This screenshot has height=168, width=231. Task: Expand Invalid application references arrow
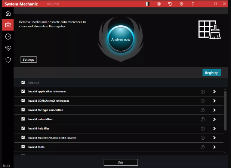[x=214, y=92]
